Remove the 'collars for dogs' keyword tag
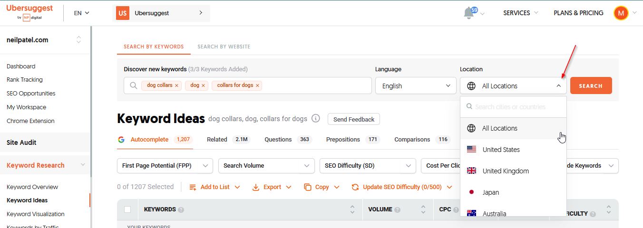643x228 pixels. tap(257, 85)
